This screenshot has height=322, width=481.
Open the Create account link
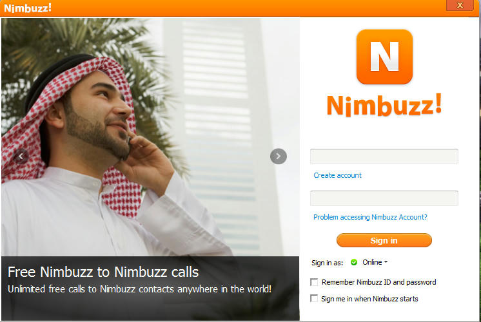(x=337, y=175)
